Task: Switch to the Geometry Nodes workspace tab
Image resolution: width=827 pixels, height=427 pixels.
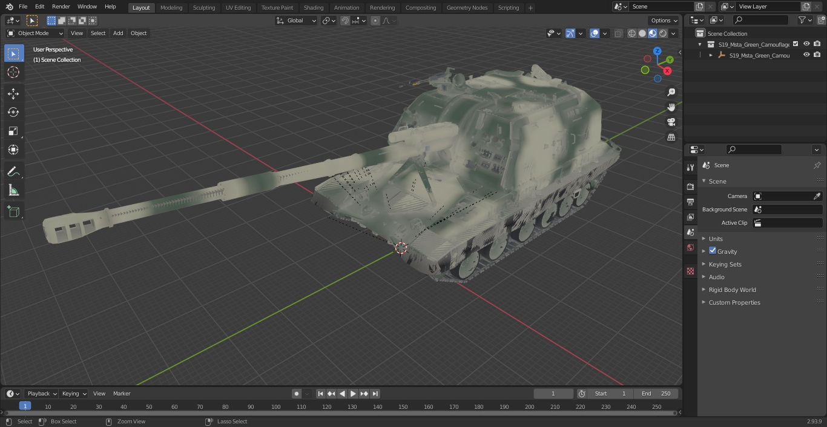Action: (x=467, y=8)
